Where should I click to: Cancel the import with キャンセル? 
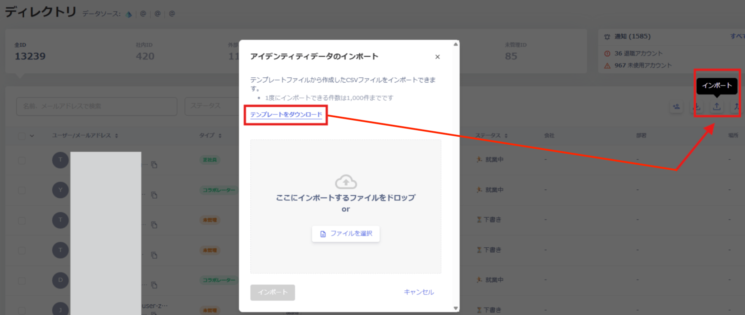[419, 292]
